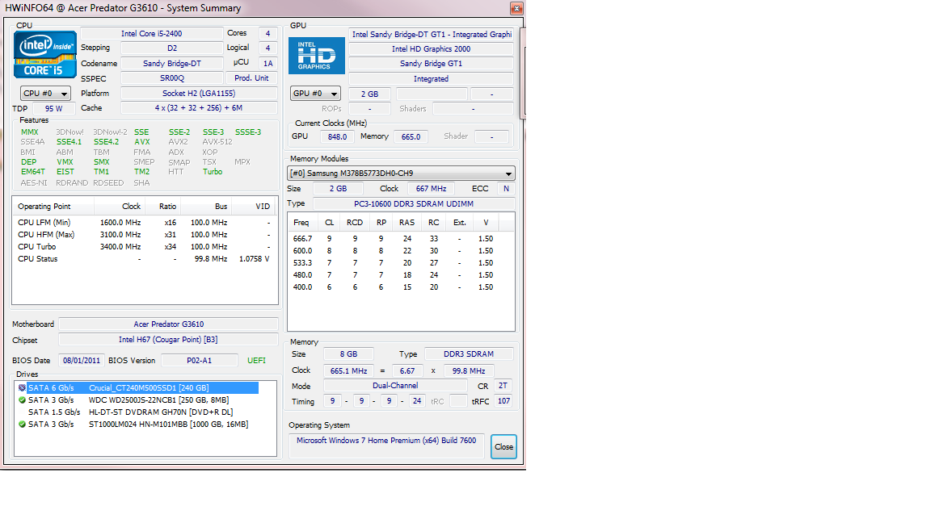The width and height of the screenshot is (931, 523).
Task: Click the Sandy Bridge-DT codename field
Action: tap(171, 64)
